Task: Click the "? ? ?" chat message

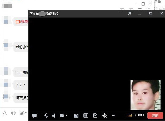Action: pyautogui.click(x=21, y=85)
